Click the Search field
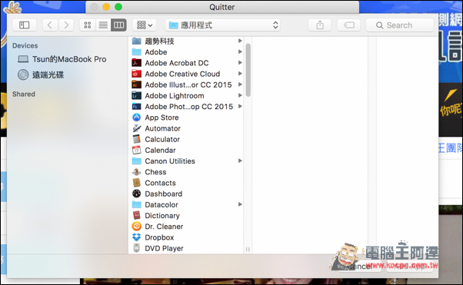Screen dimensions: 463x285 pyautogui.click(x=400, y=25)
